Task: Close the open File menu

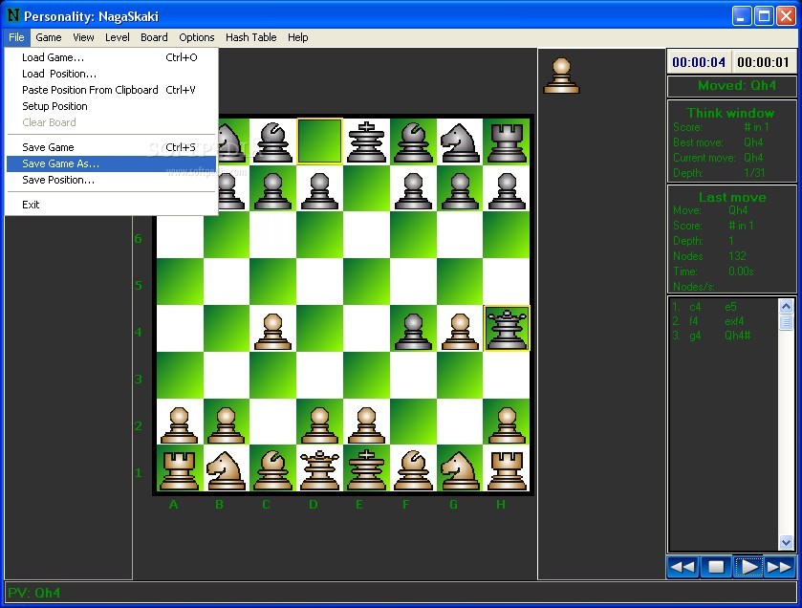Action: (16, 37)
